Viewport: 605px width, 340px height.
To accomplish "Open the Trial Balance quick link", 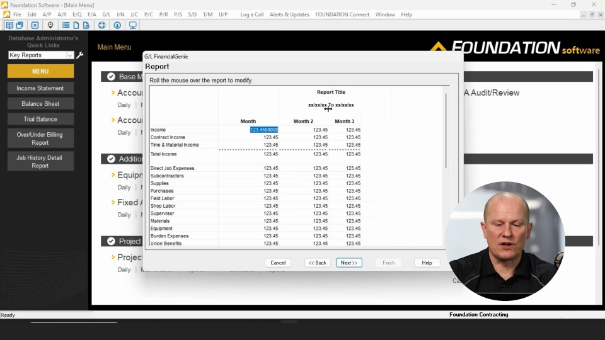I will tap(40, 119).
